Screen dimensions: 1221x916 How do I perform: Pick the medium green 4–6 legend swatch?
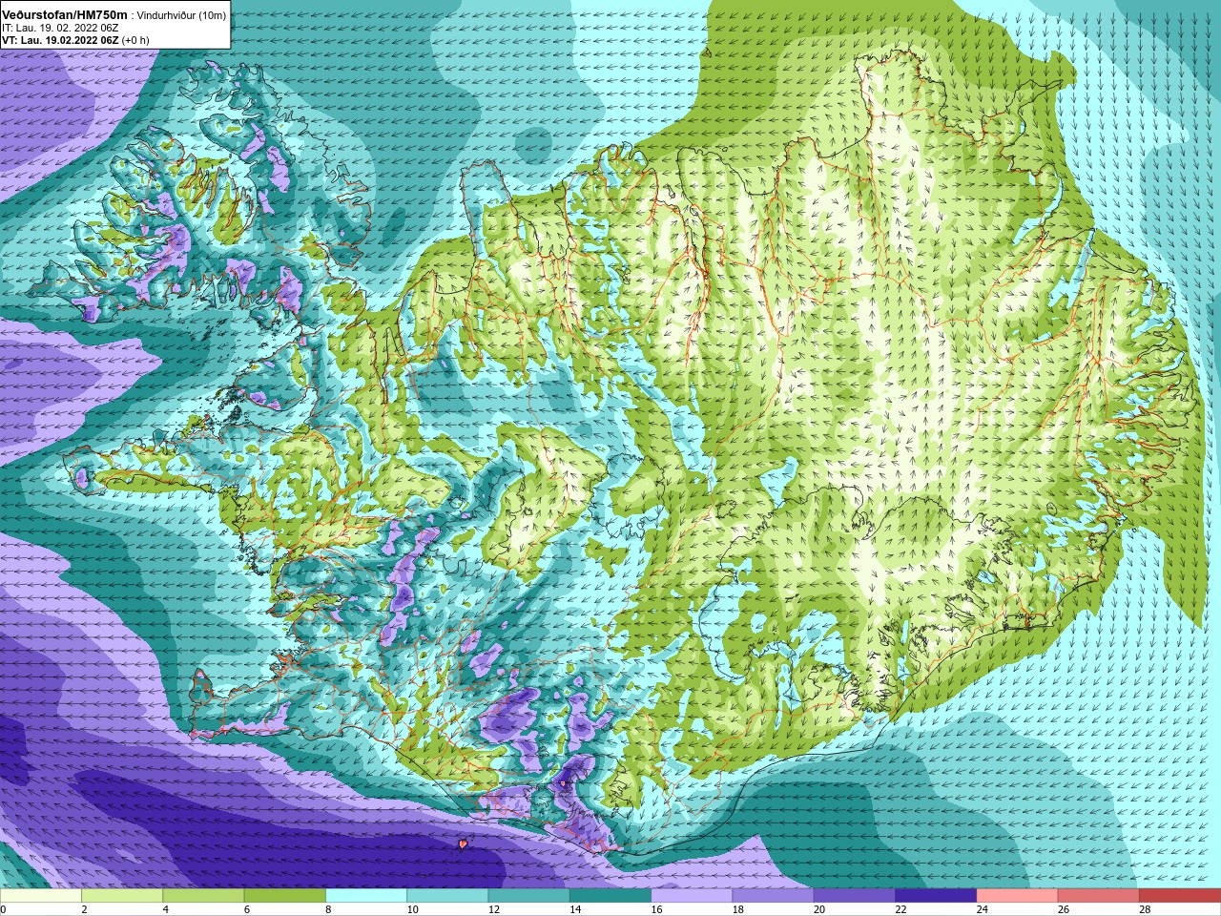tap(203, 896)
